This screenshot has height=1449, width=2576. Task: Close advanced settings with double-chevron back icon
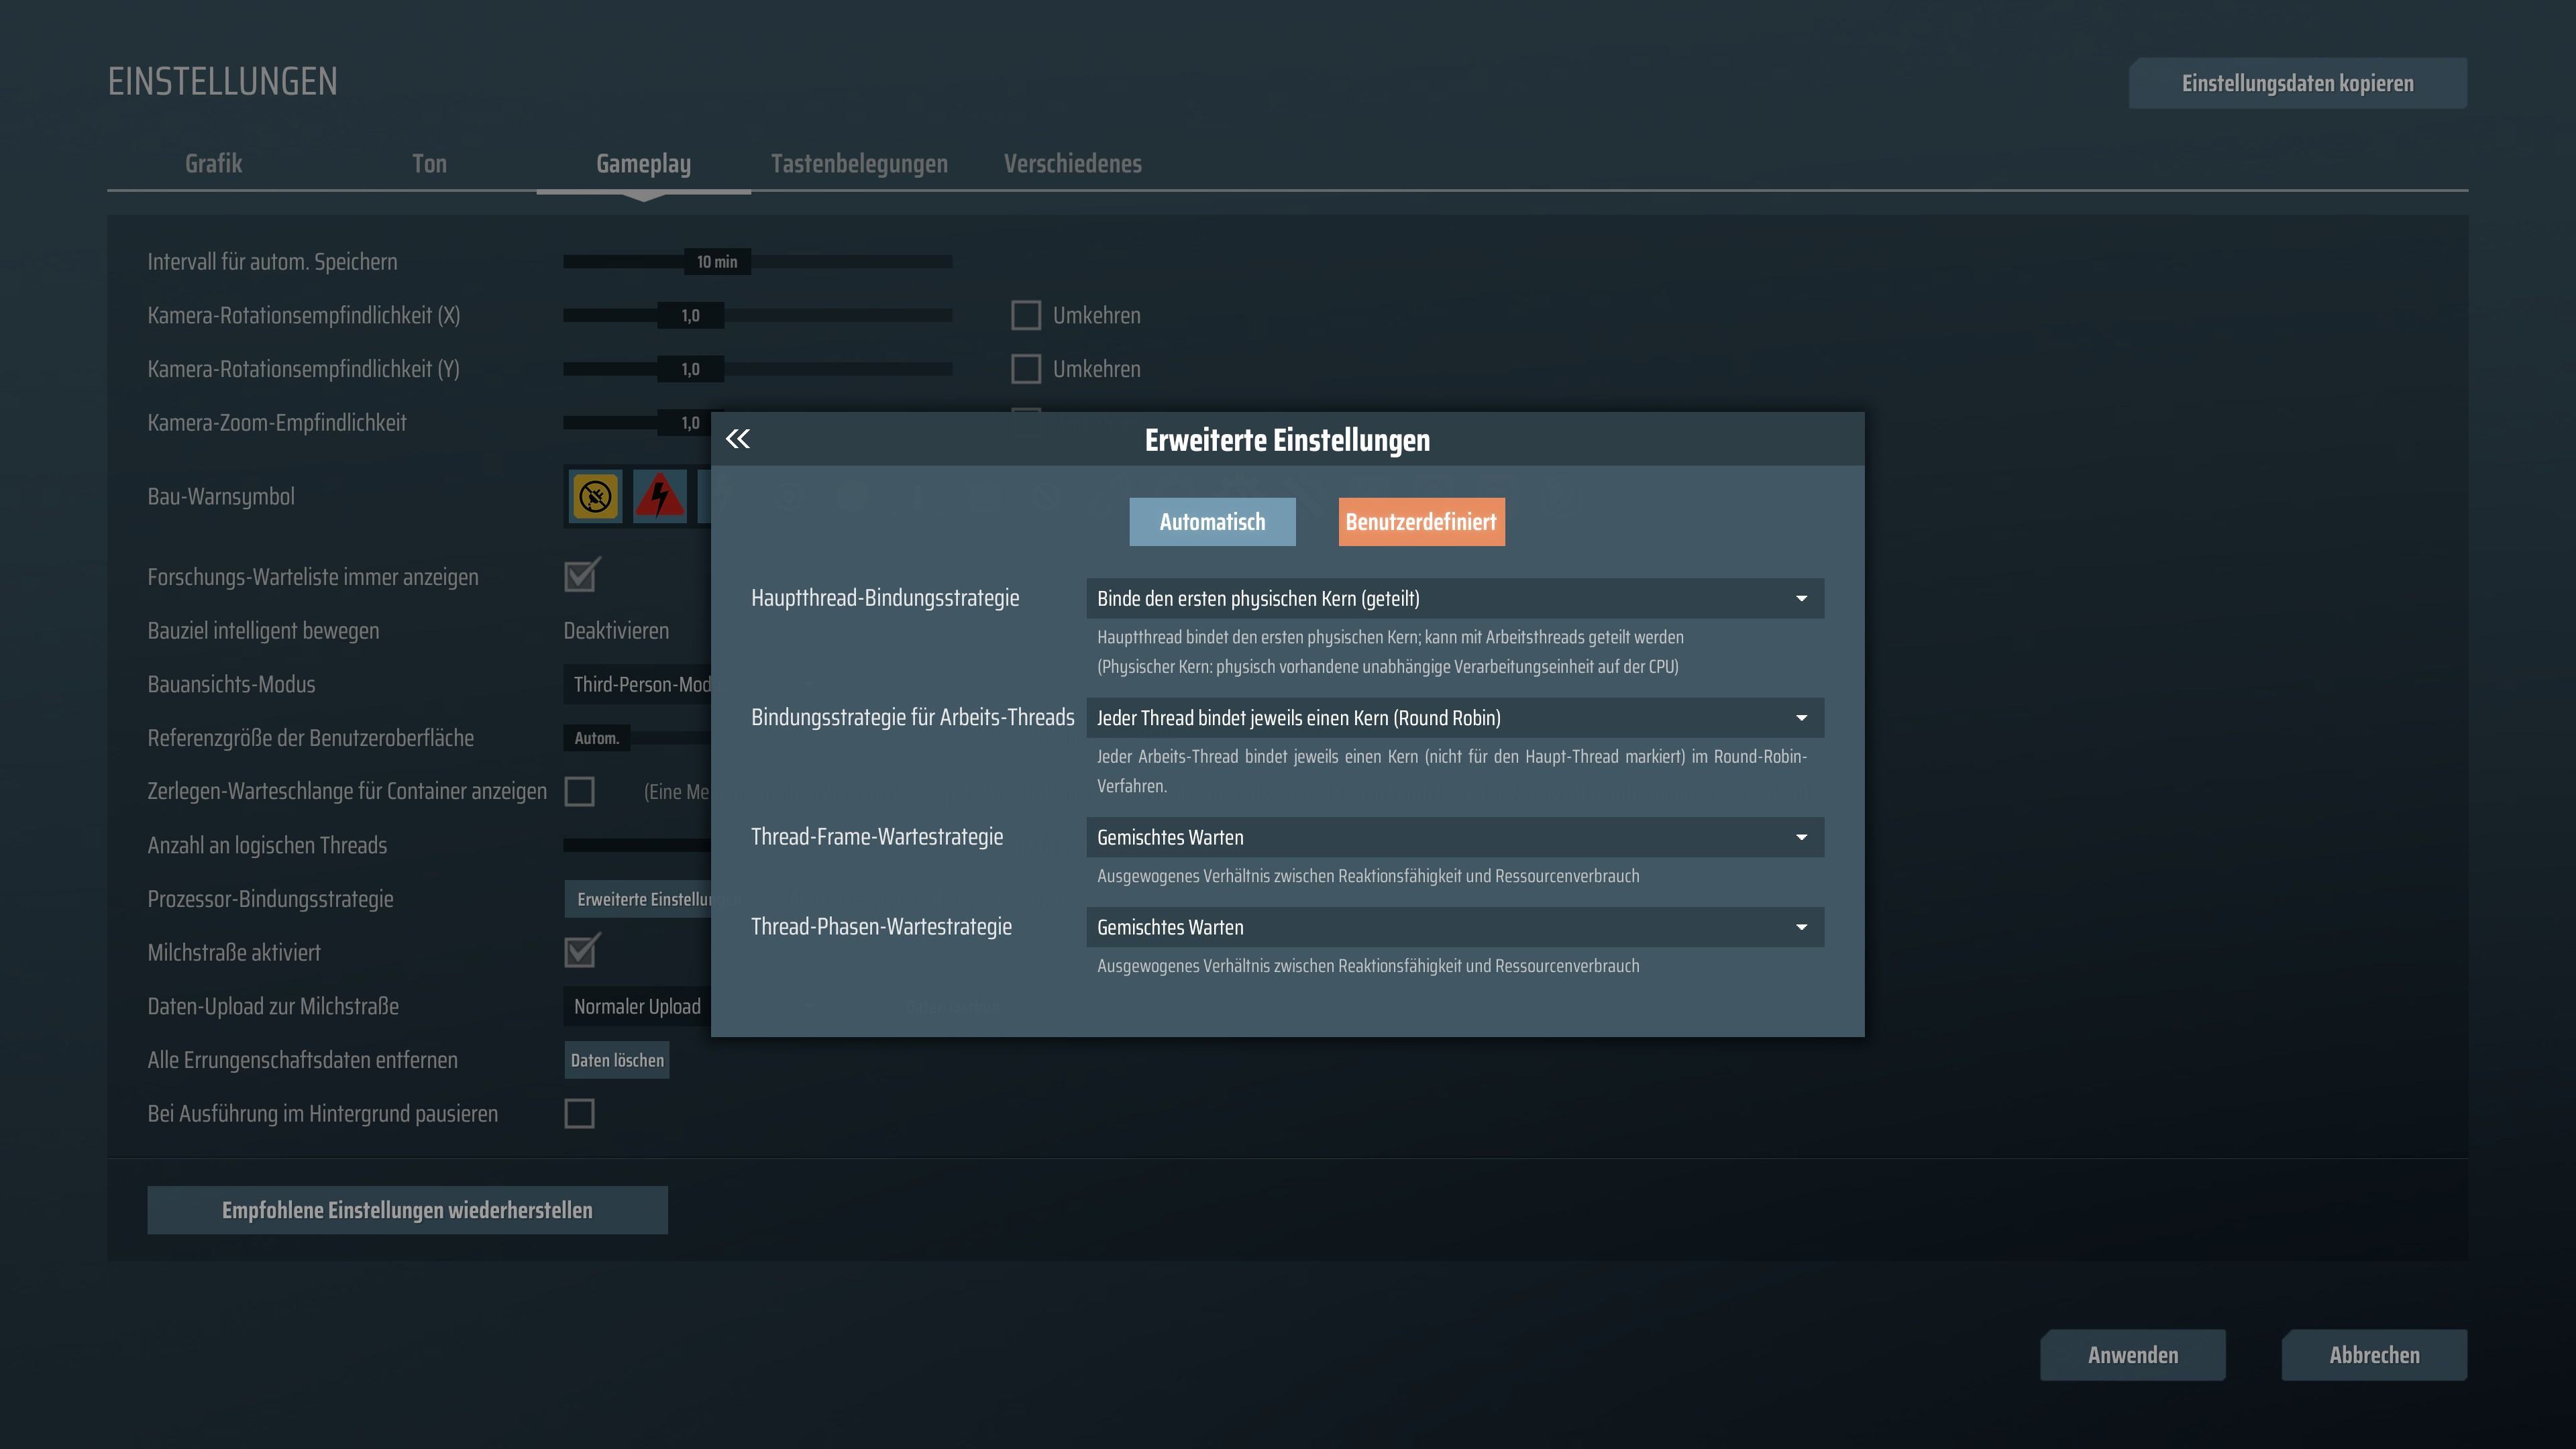tap(738, 439)
